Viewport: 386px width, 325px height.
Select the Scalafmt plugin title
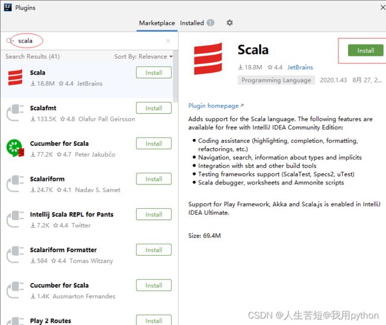[43, 108]
